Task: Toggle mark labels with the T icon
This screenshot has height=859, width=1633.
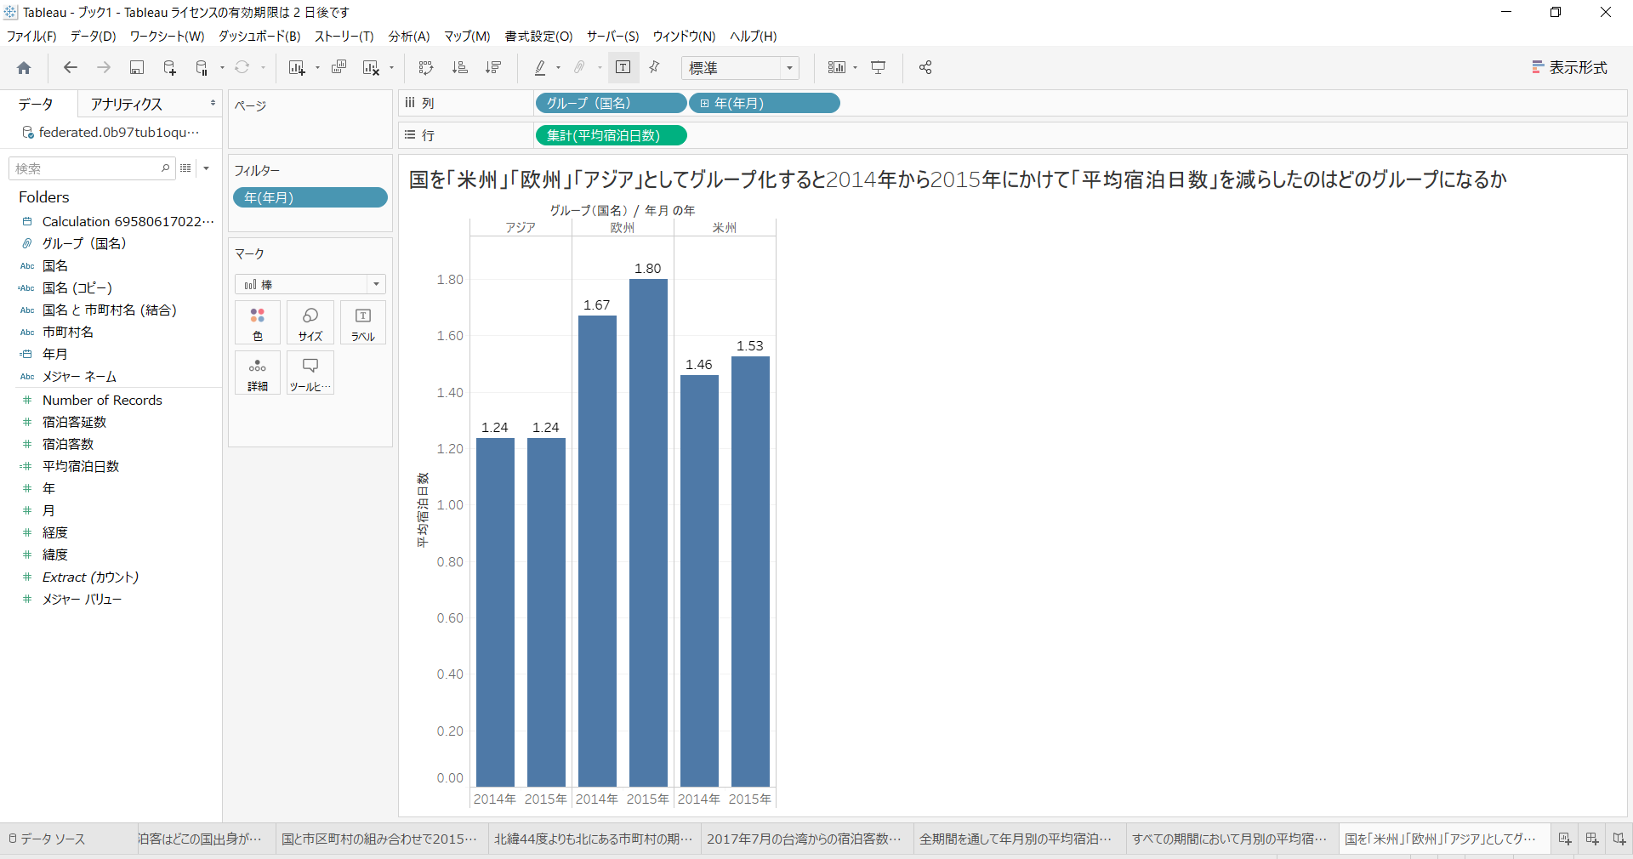Action: [x=623, y=68]
